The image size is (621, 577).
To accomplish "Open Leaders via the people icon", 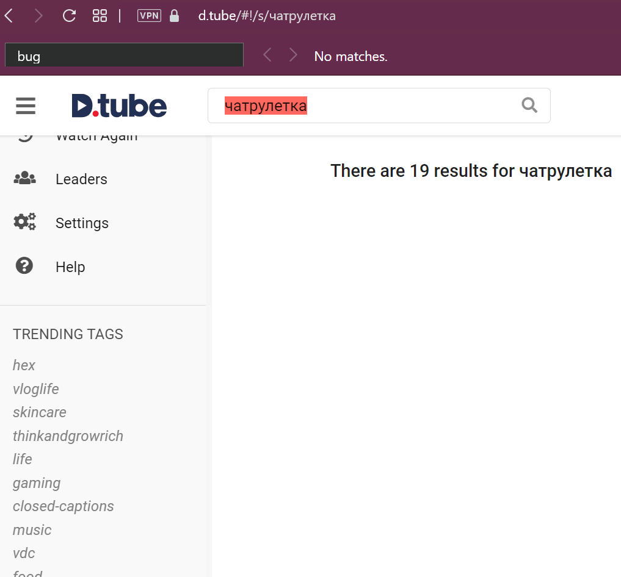I will tap(24, 178).
